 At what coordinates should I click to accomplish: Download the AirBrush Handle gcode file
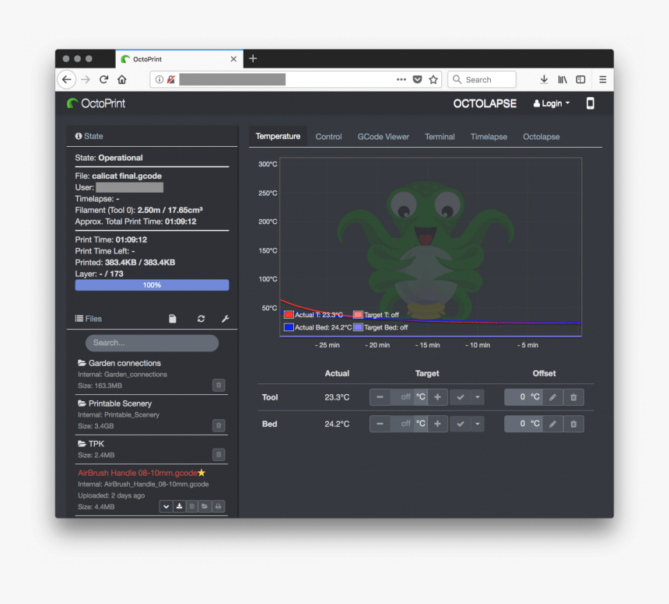coord(179,507)
